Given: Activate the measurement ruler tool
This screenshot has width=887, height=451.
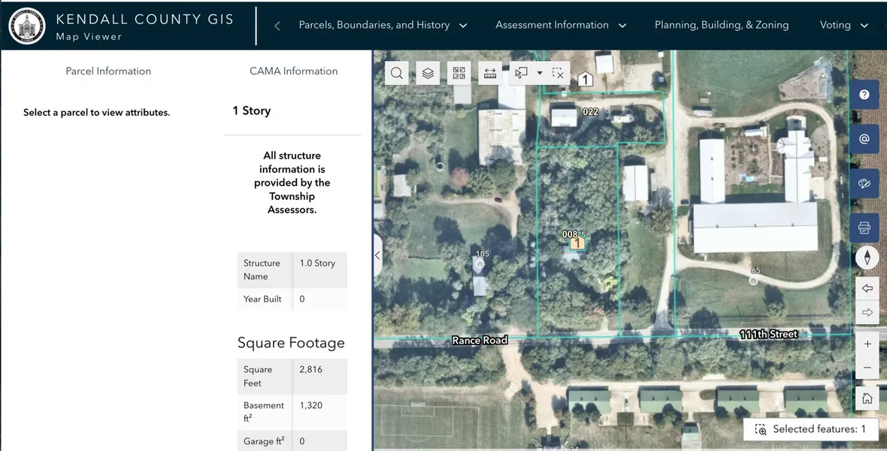Looking at the screenshot, I should 490,73.
